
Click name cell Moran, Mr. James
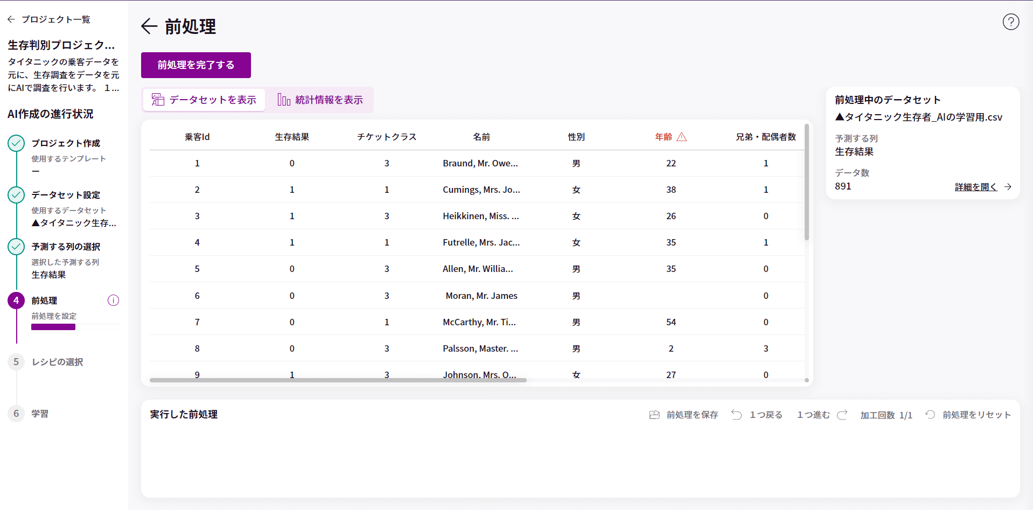[481, 296]
